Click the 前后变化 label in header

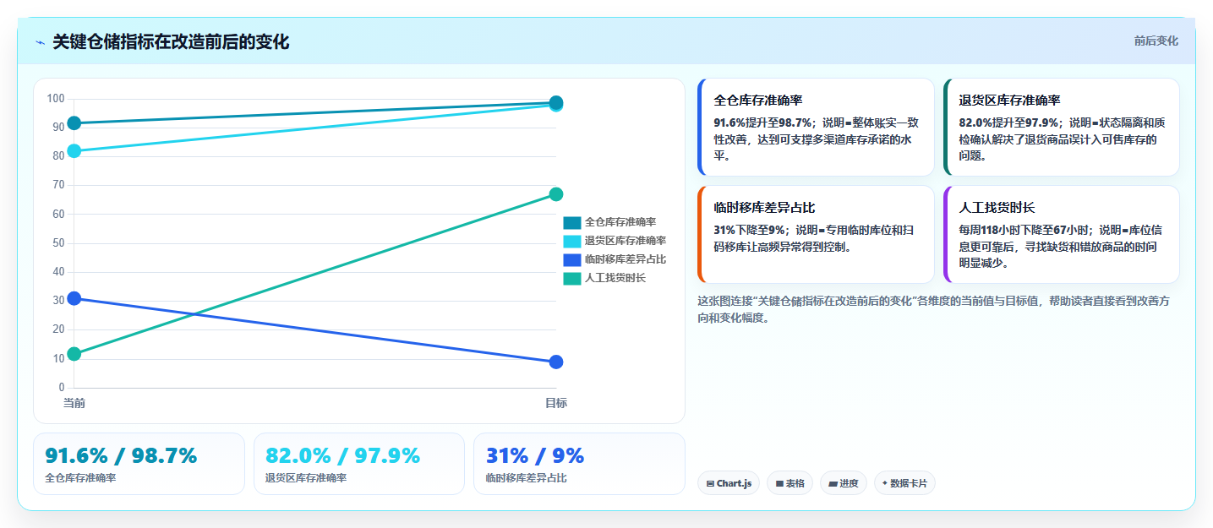pyautogui.click(x=1156, y=41)
